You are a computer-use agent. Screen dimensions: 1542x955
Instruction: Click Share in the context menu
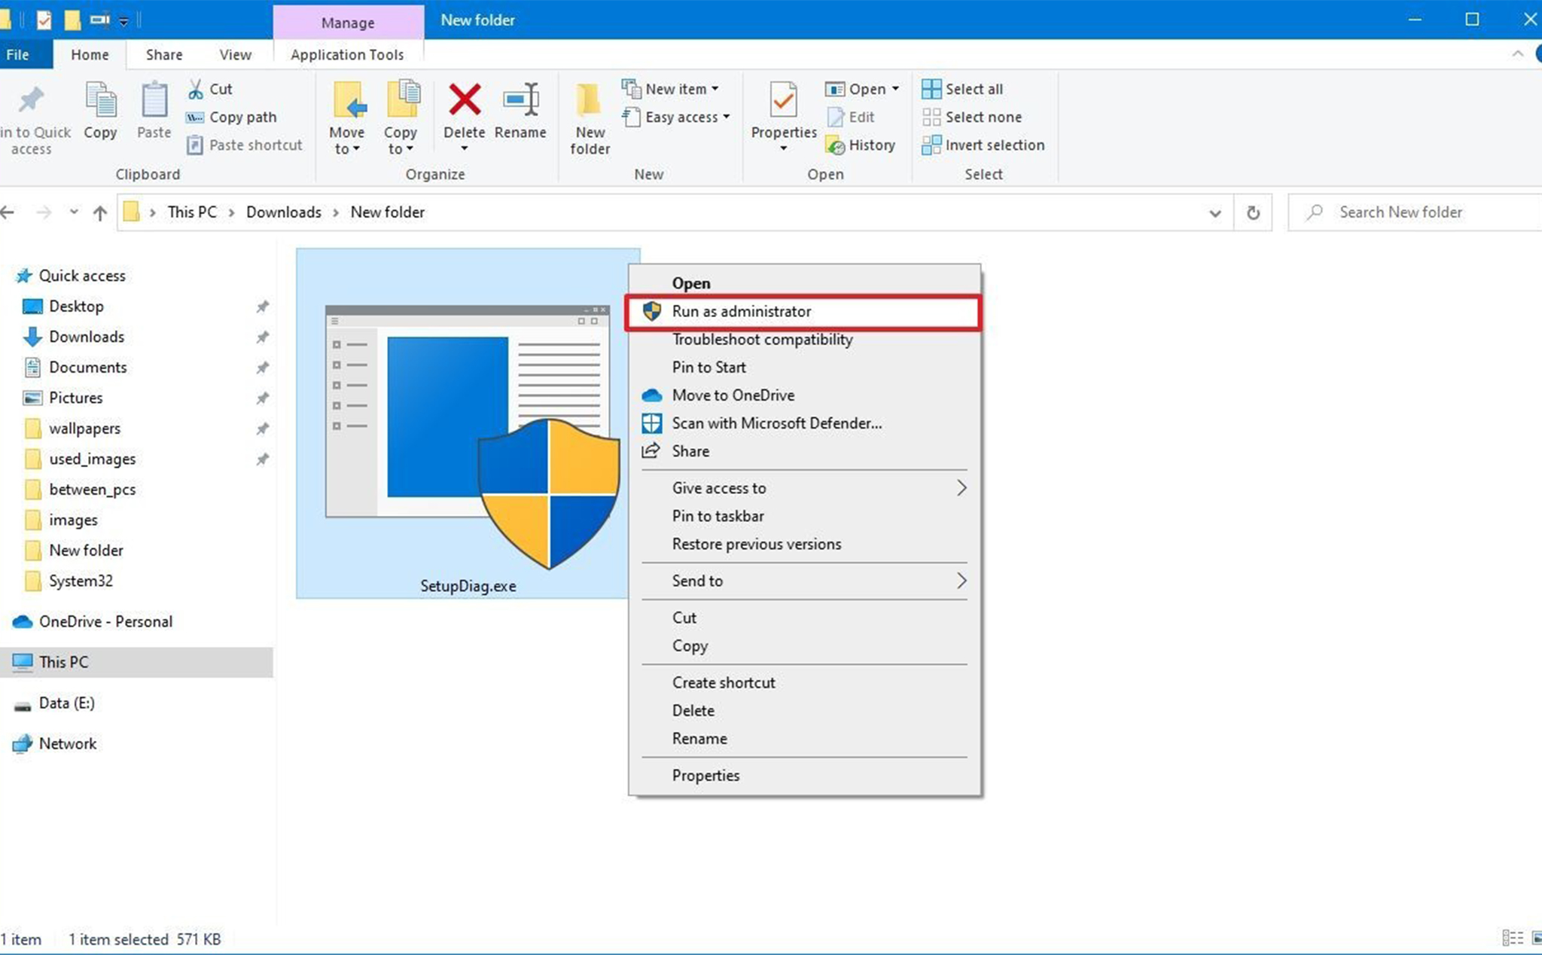690,451
